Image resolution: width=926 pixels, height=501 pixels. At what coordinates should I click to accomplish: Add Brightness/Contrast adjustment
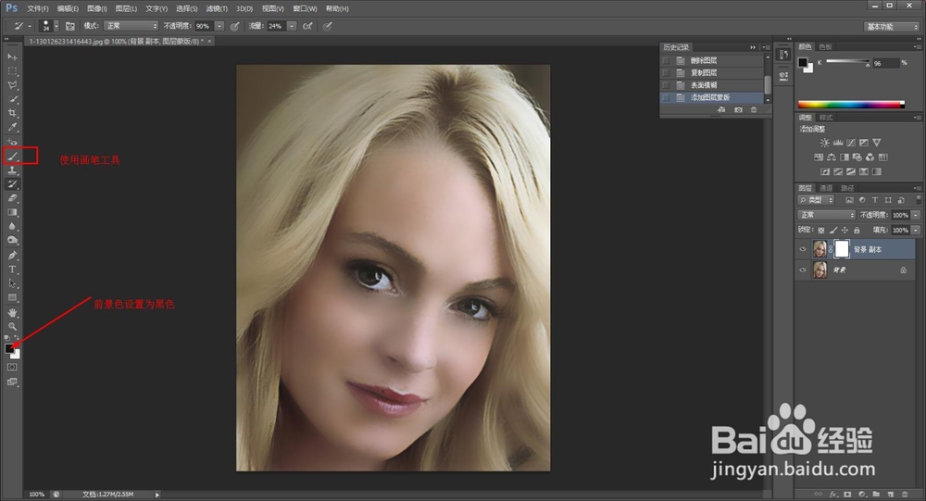pos(824,143)
